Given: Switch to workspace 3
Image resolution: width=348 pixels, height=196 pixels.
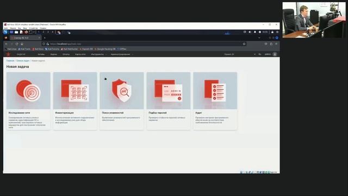Looking at the screenshot, I should (48, 32).
